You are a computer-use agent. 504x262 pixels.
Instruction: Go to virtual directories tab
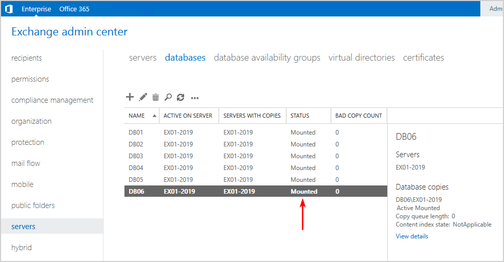362,58
